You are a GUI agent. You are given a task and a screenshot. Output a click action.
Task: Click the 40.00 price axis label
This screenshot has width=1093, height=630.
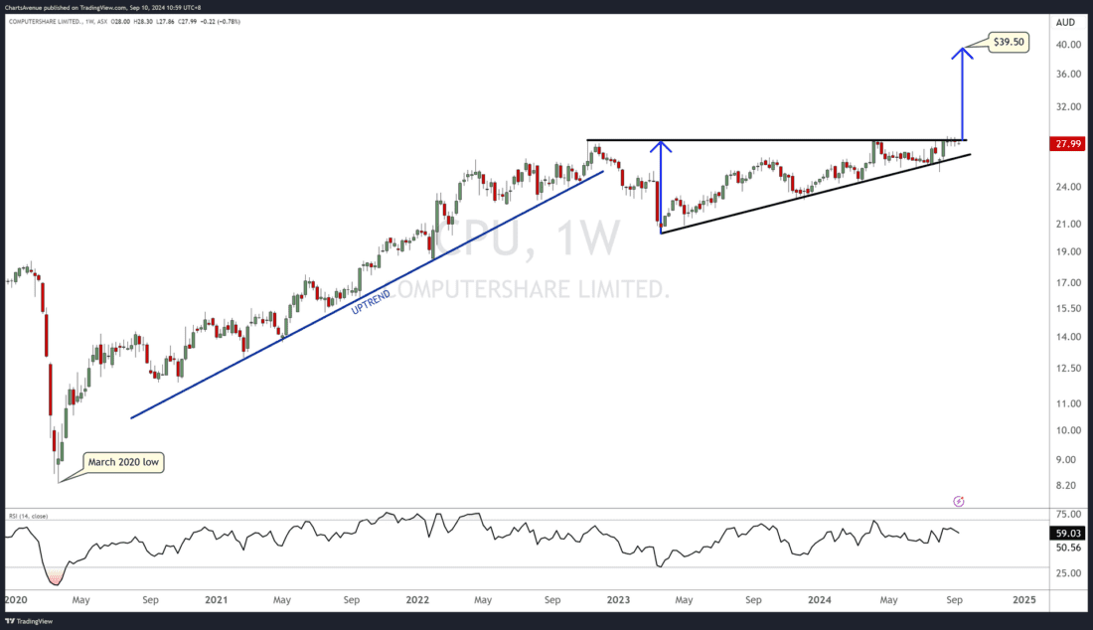(1068, 45)
